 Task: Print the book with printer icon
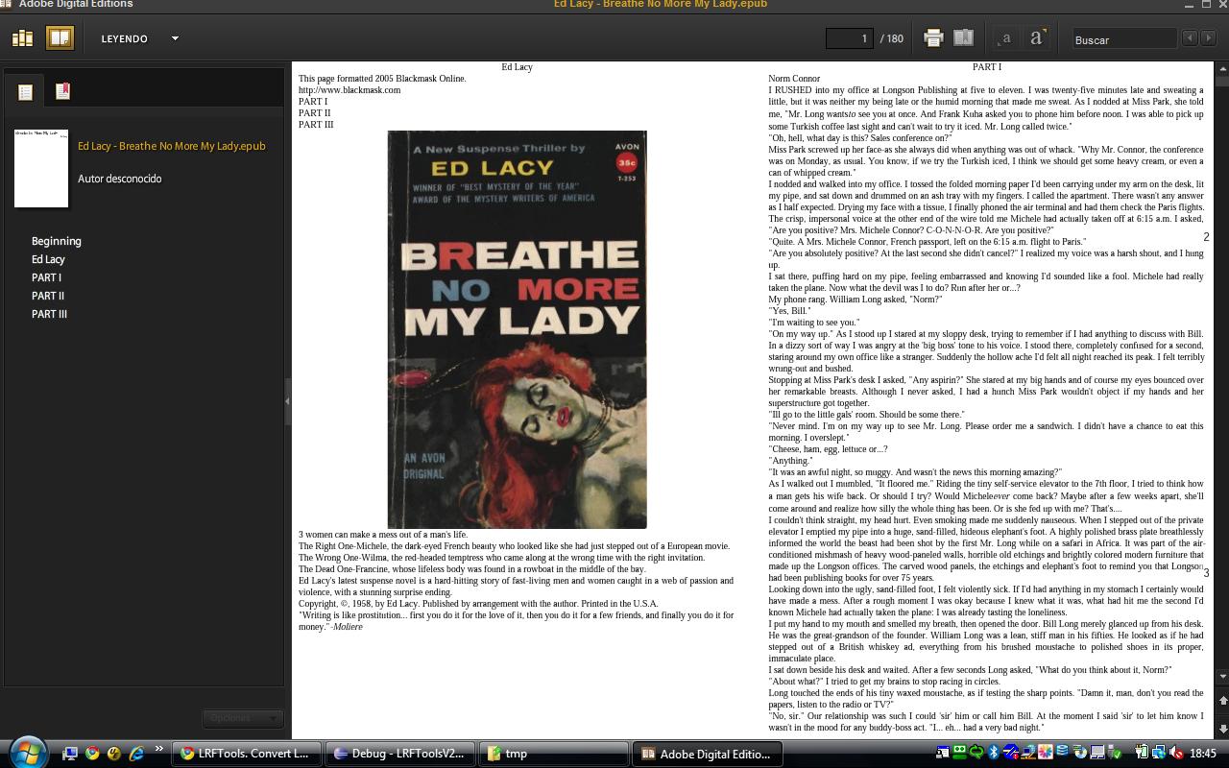[933, 38]
